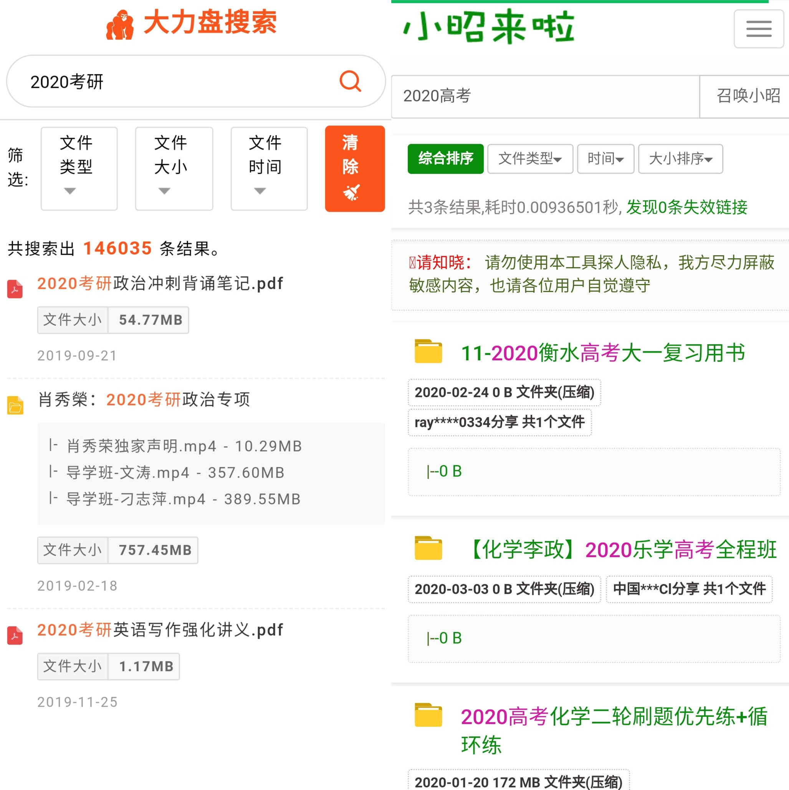789x790 pixels.
Task: Open the hamburger menu icon
Action: (758, 29)
